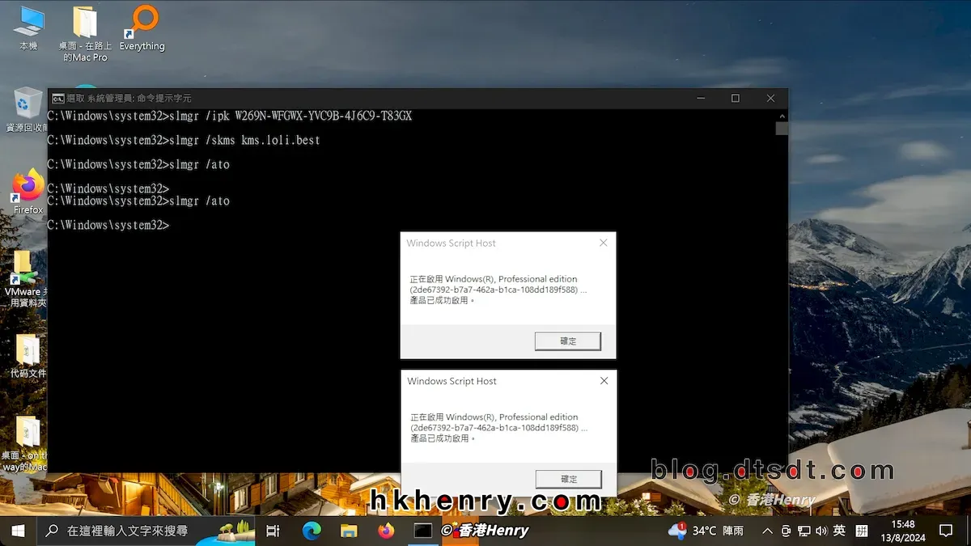Screen dimensions: 971x546
Task: Open the notification center icon
Action: pos(945,531)
